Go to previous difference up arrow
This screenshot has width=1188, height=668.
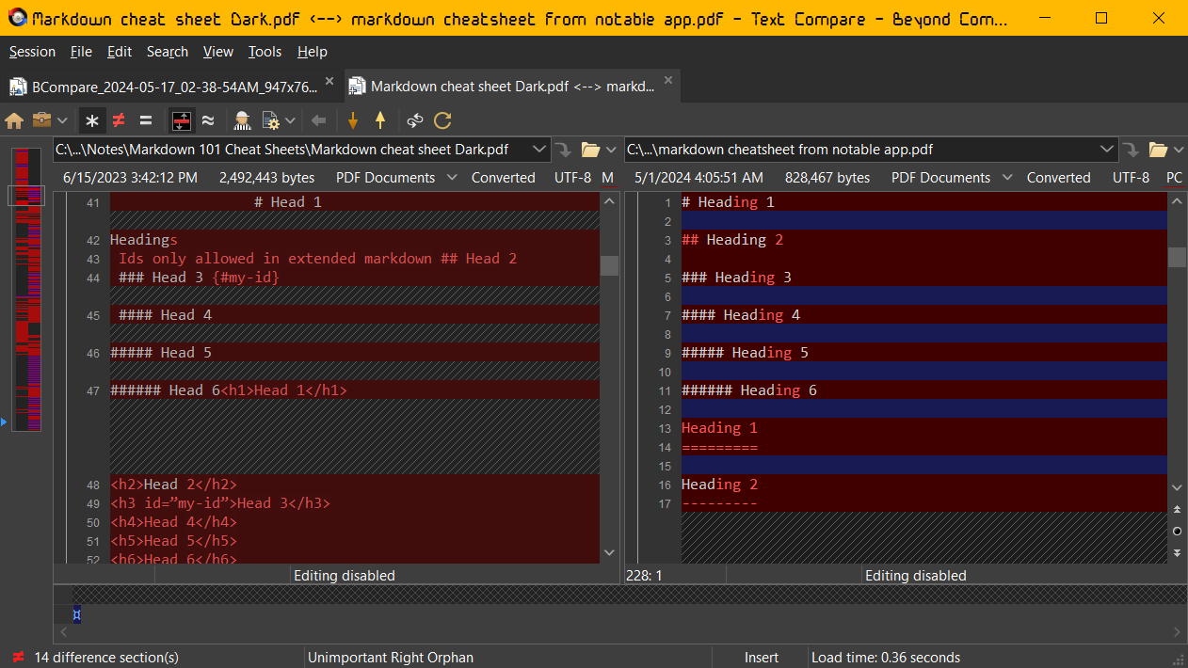(x=380, y=120)
